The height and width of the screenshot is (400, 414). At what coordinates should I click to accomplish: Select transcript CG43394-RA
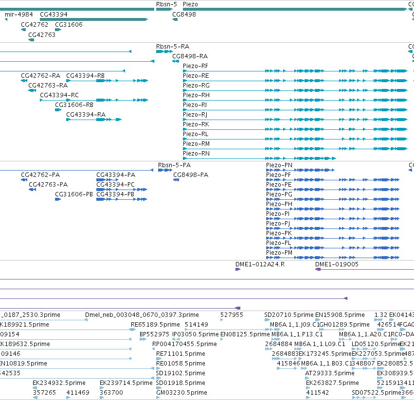tap(86, 115)
